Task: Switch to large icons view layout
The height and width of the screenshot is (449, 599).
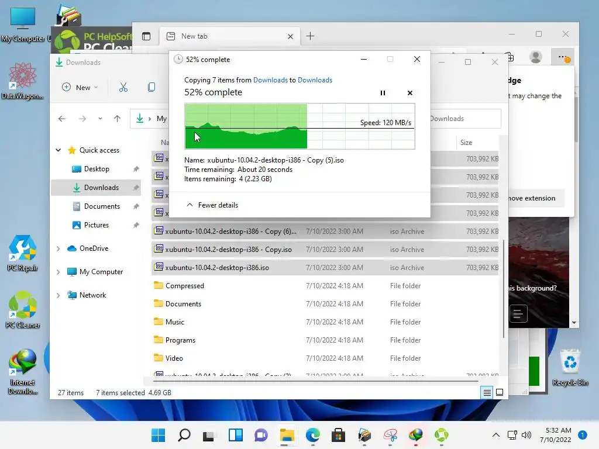Action: pos(500,392)
